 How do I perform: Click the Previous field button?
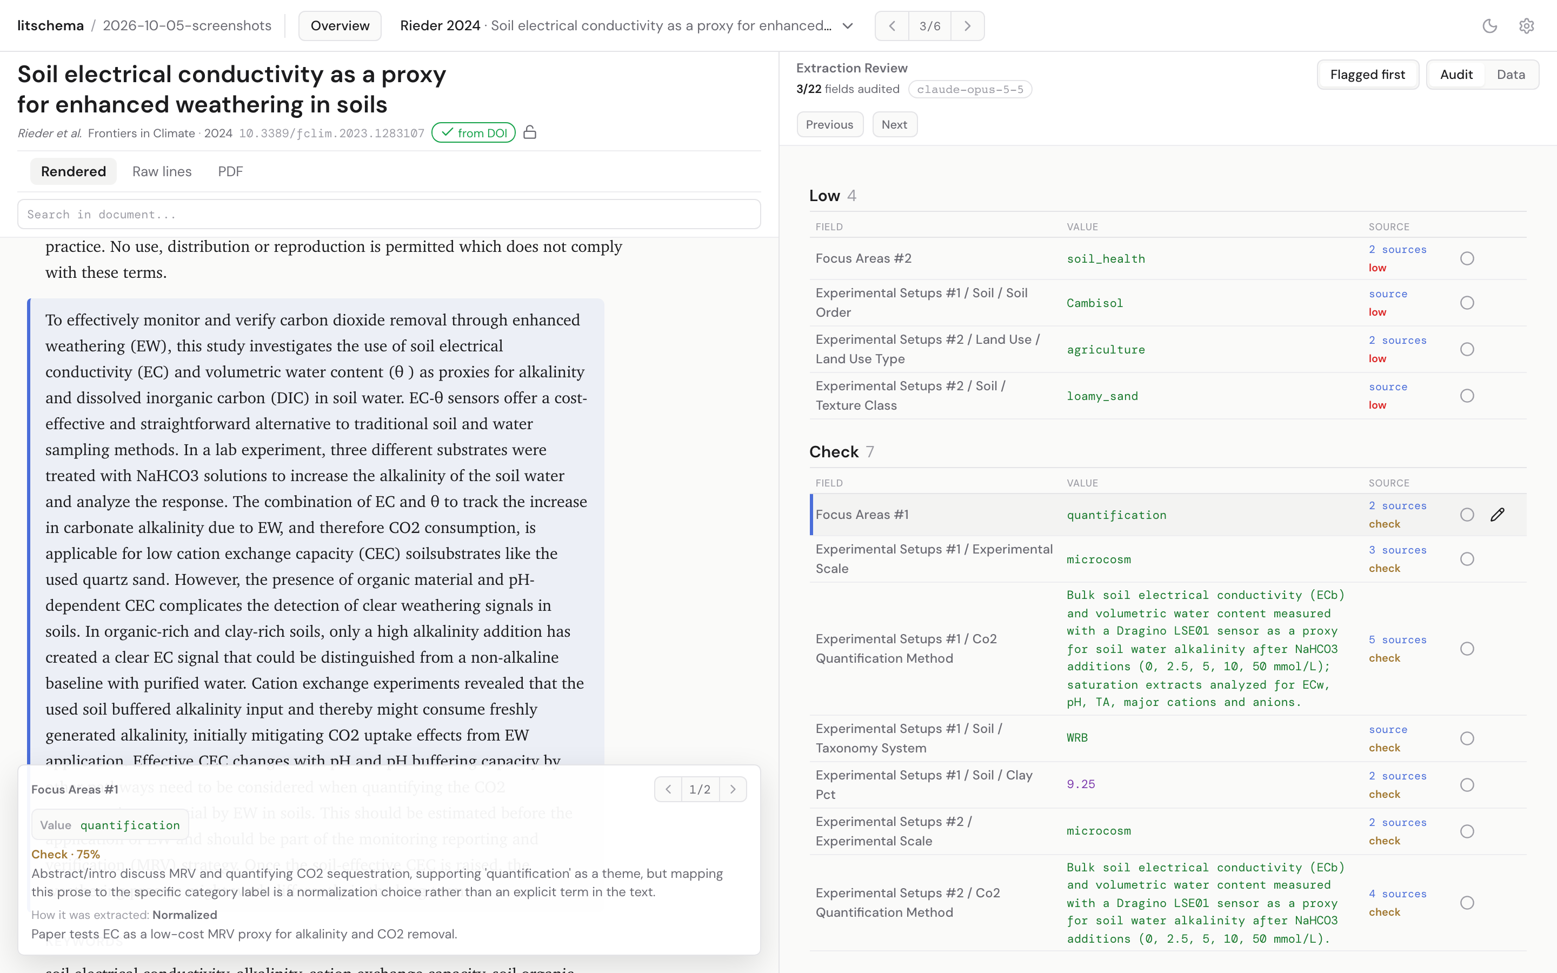point(829,124)
